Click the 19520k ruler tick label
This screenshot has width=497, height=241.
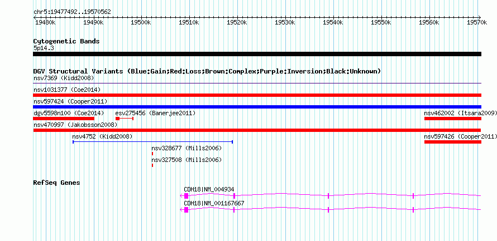point(237,22)
